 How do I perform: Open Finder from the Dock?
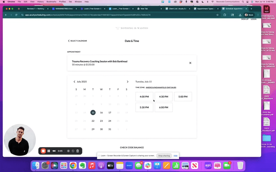[x=36, y=165]
